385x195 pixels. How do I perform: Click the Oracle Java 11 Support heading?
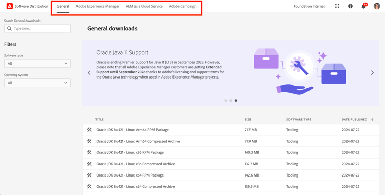point(122,52)
